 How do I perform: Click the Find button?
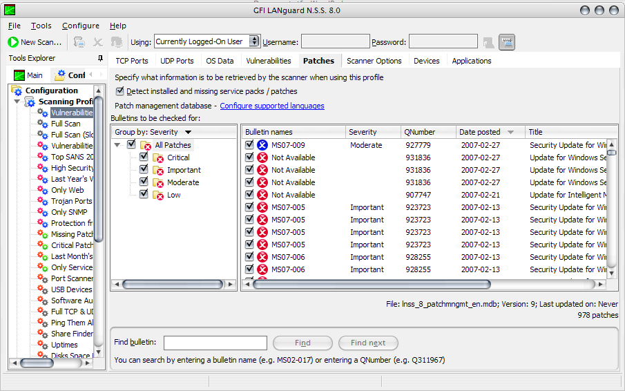[x=302, y=343]
